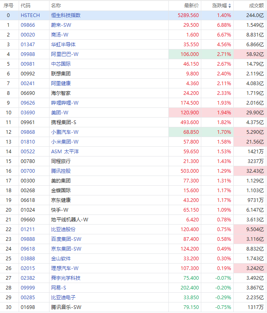
Task: Click the 序号 column header
Action: point(8,6)
